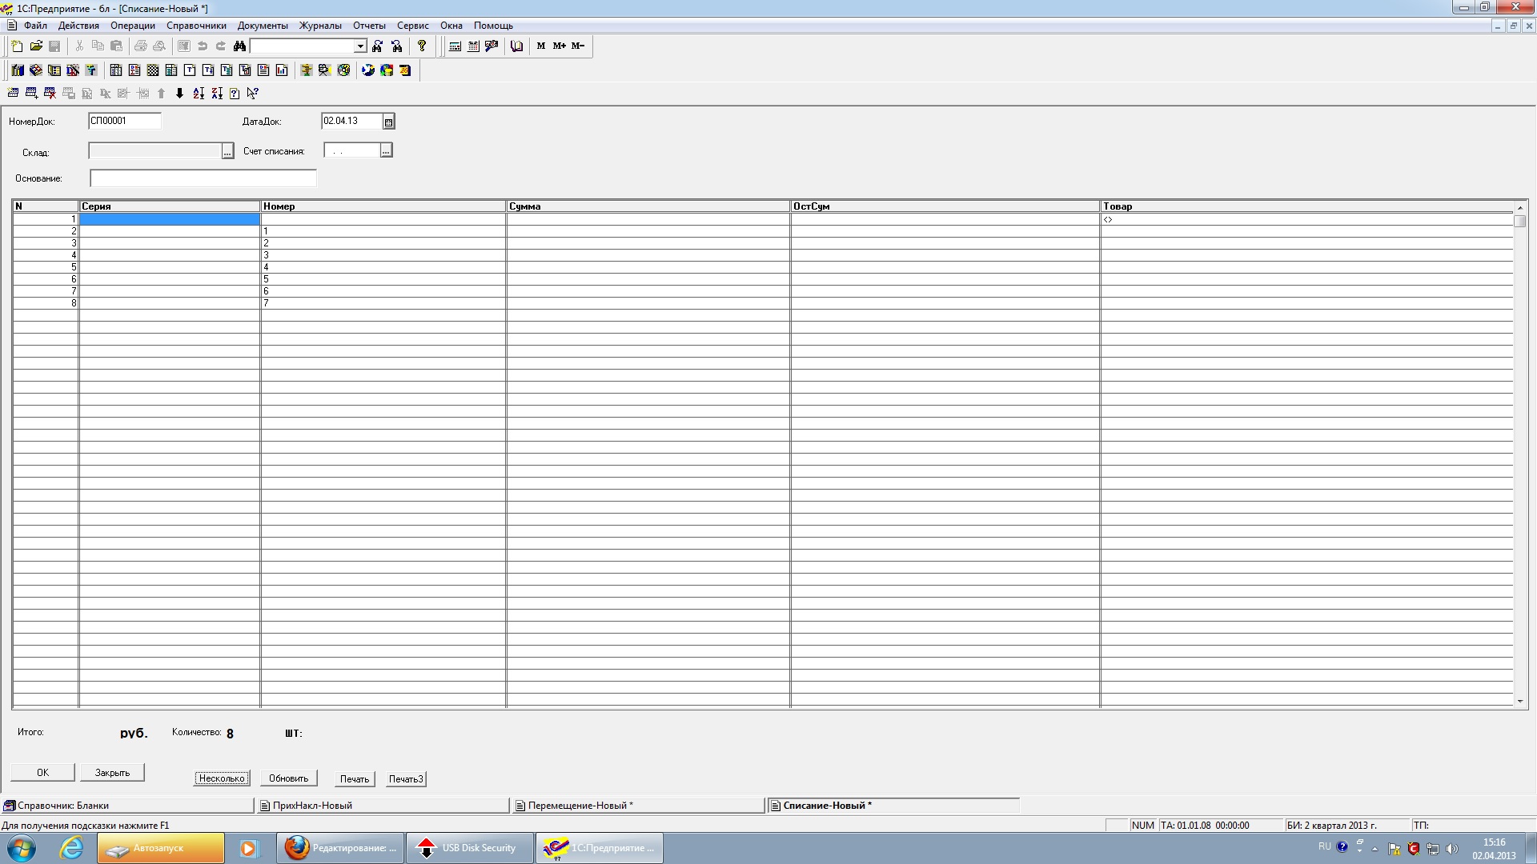Click the checkerboard icon in second toolbar

(x=153, y=70)
